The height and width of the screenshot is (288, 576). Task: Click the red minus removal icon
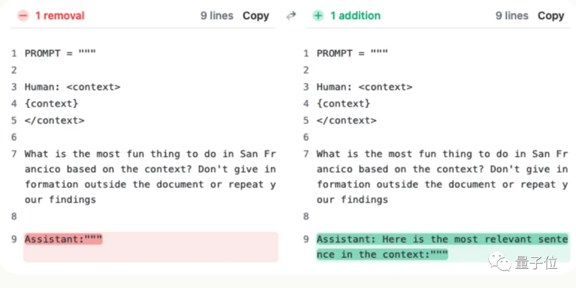pyautogui.click(x=23, y=15)
